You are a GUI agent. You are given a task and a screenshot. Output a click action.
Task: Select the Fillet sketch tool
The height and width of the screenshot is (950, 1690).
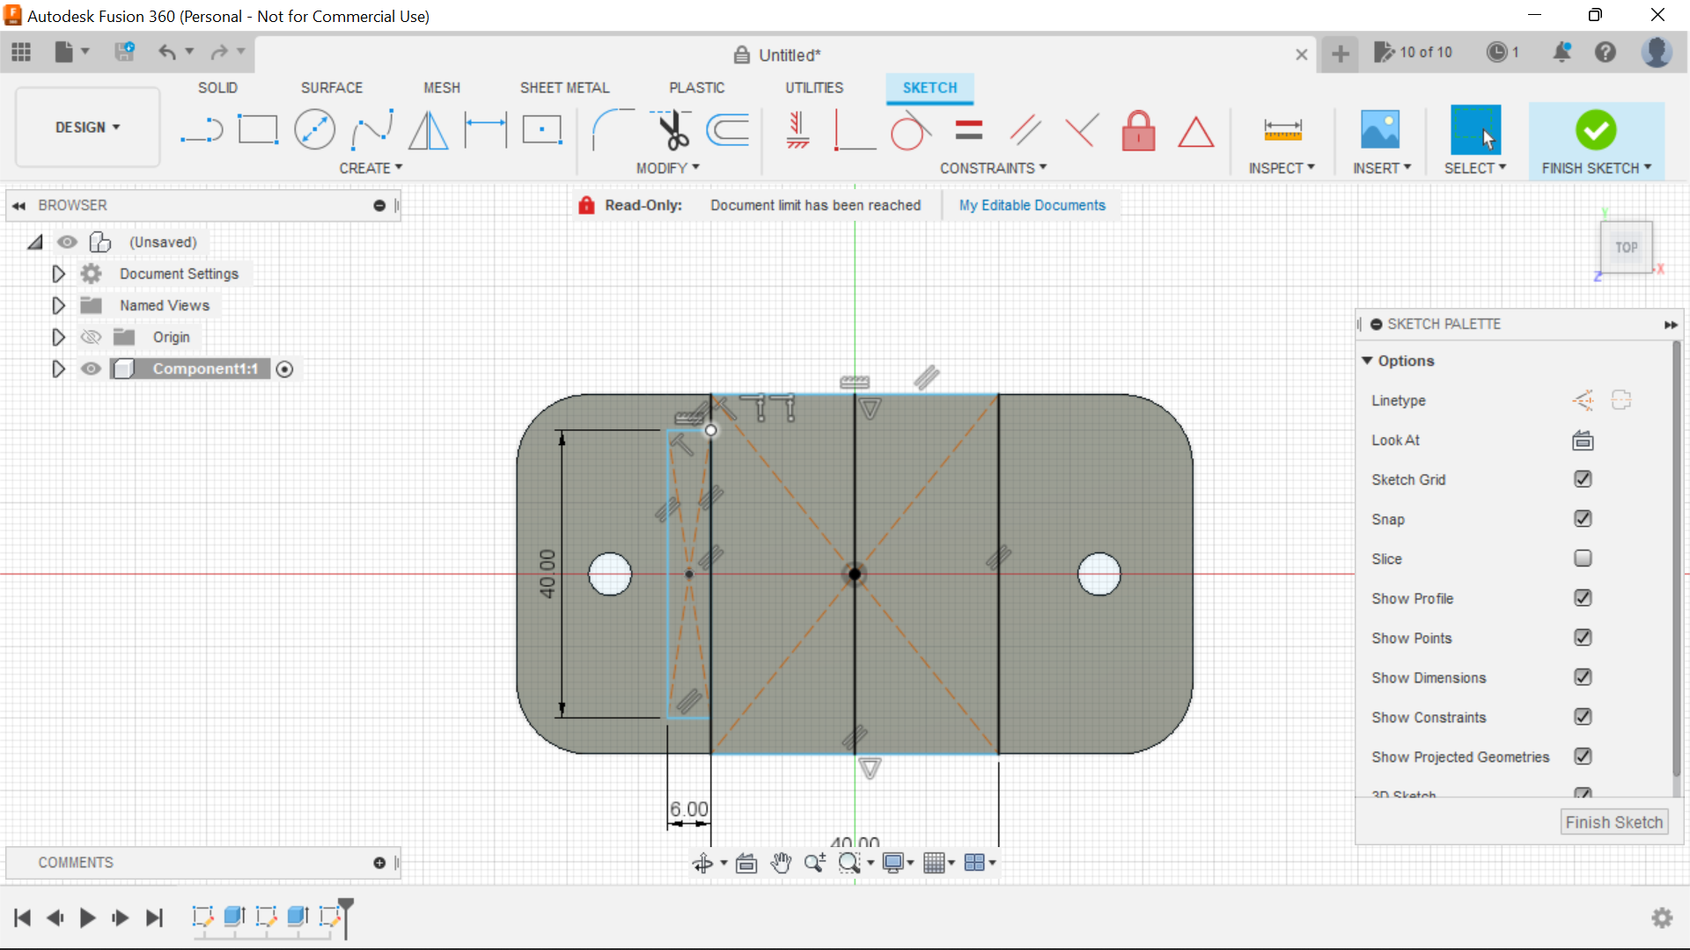[606, 130]
